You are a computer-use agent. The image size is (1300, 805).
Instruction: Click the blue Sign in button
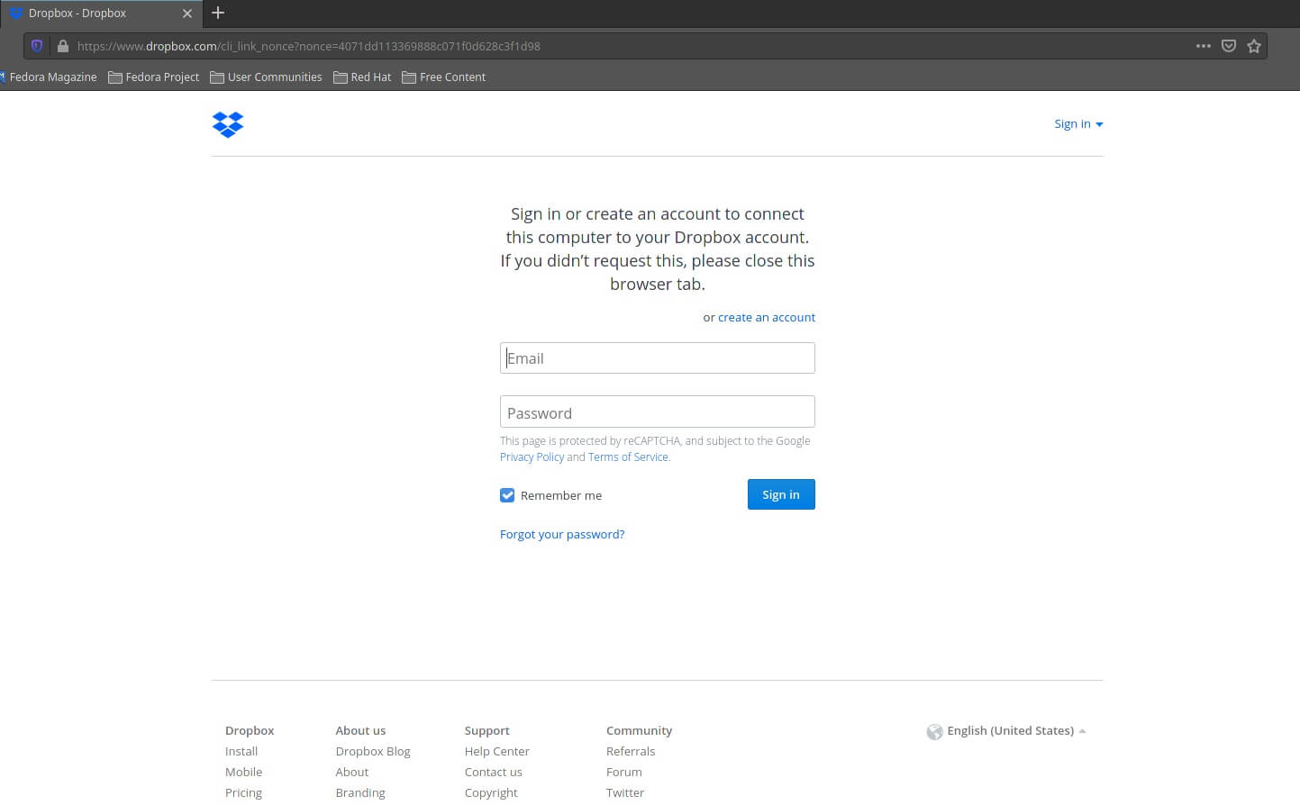[x=780, y=494]
